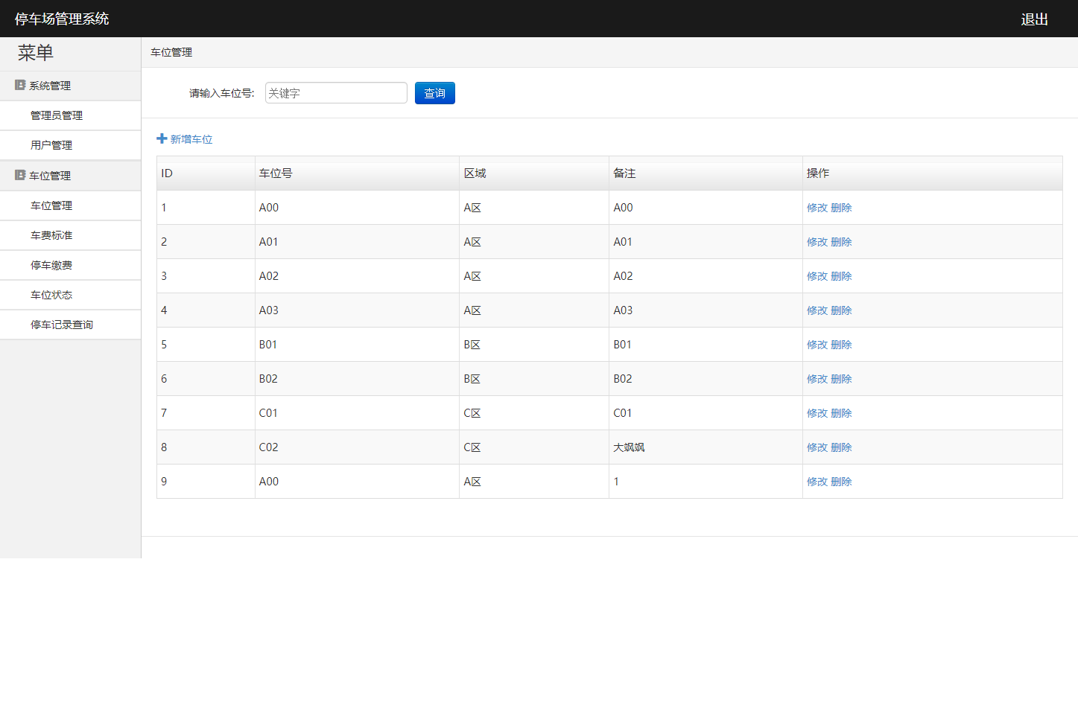Image resolution: width=1078 pixels, height=702 pixels.
Task: Click 删除 for the C01 row
Action: pos(841,414)
